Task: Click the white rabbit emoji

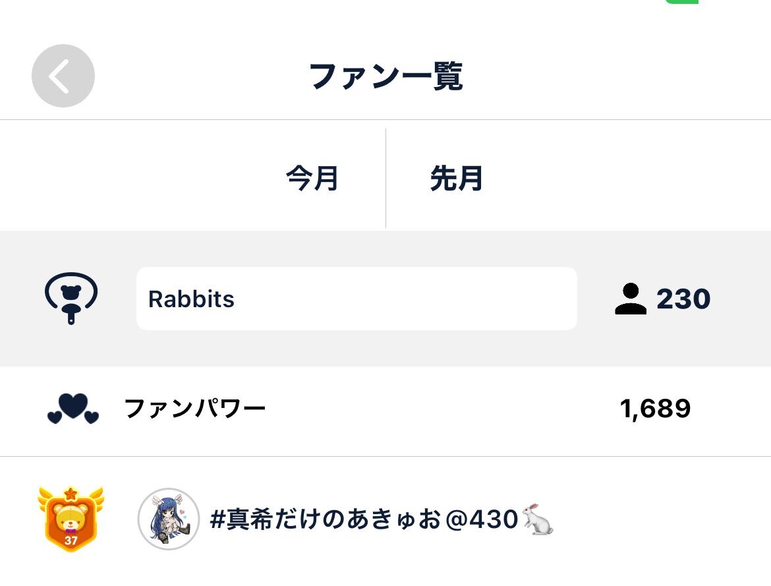Action: (x=538, y=519)
